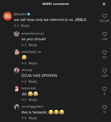Viewport: 111px width, 122px height.
Task: Heart the kobreezo Jbl comment
Action: point(104,89)
